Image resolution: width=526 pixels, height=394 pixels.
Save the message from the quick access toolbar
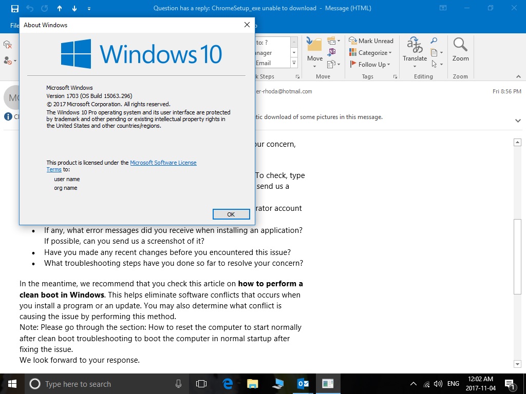pyautogui.click(x=15, y=8)
